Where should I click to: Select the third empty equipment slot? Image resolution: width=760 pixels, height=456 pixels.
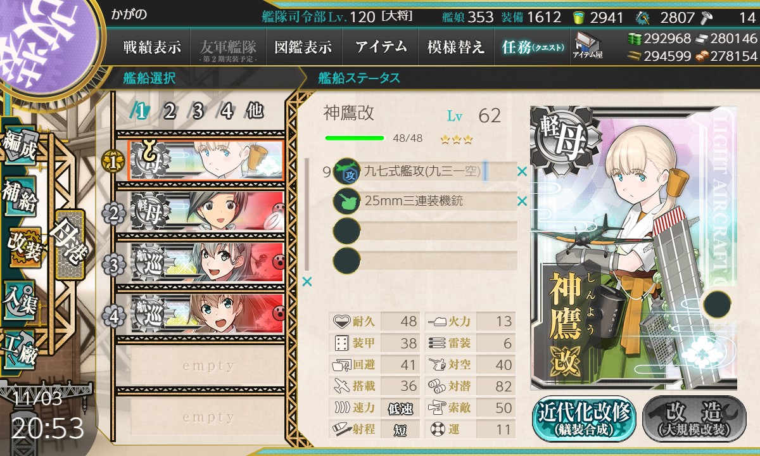click(x=426, y=231)
